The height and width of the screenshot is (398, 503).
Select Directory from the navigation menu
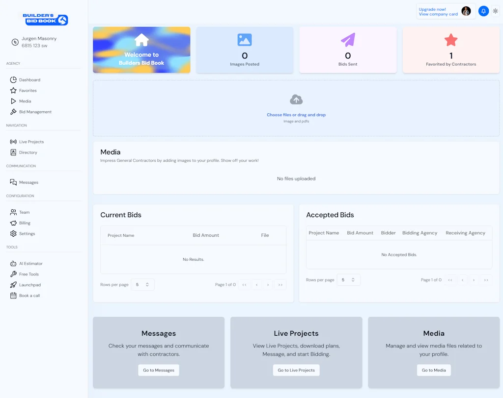tap(28, 152)
